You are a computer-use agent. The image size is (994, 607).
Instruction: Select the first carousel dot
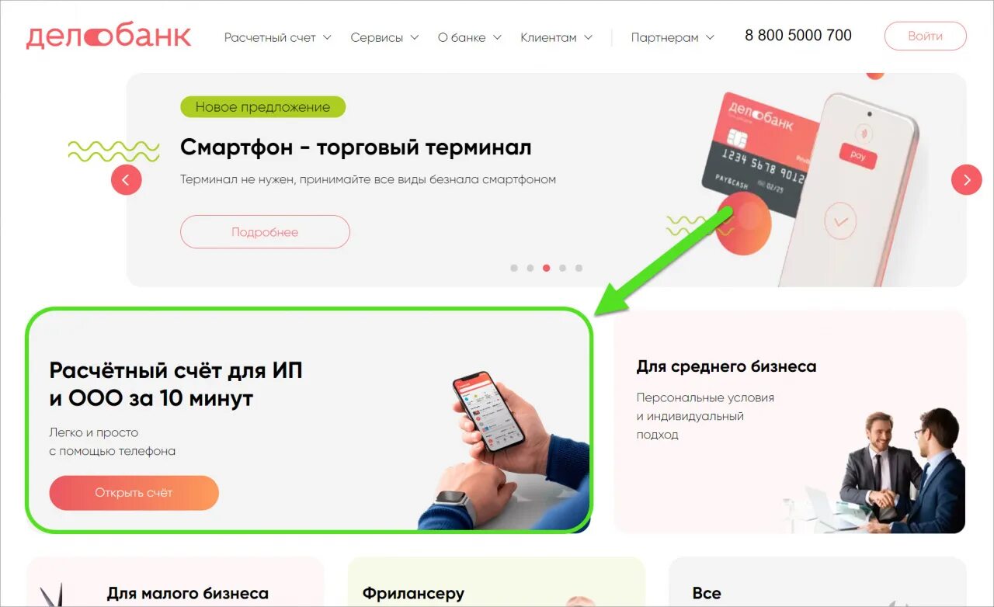(x=514, y=268)
